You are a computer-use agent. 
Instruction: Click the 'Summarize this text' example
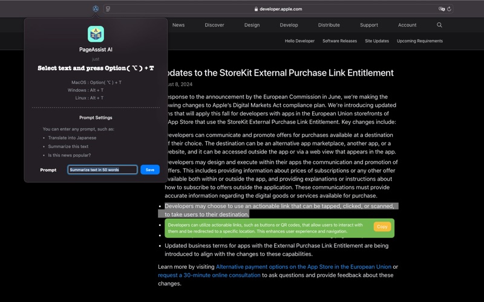(68, 146)
